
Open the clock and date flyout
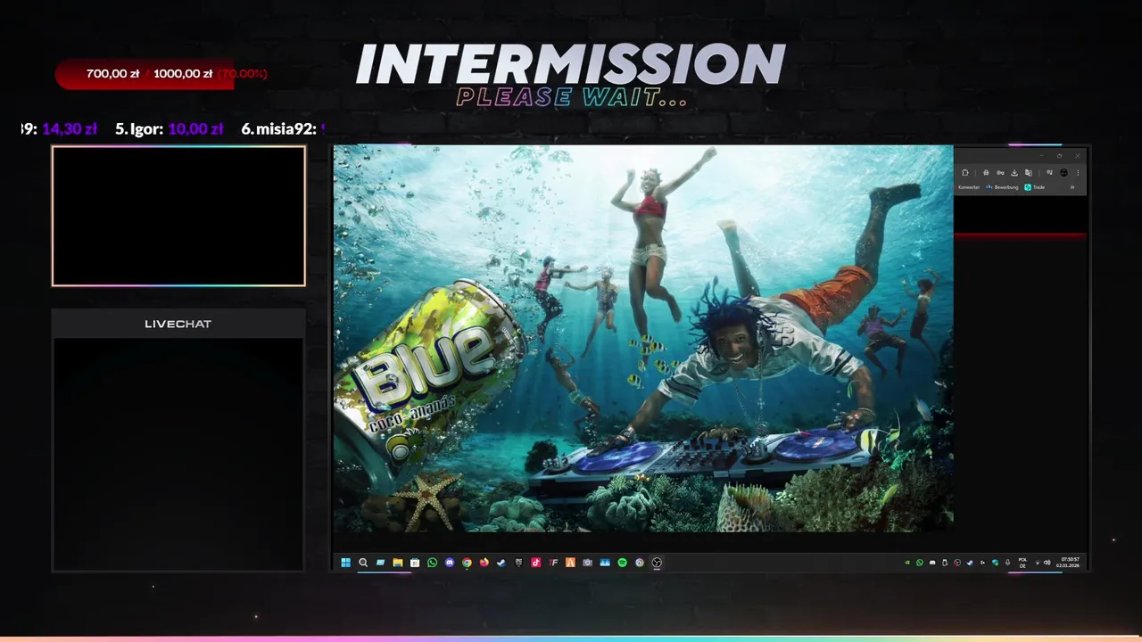pos(1069,563)
